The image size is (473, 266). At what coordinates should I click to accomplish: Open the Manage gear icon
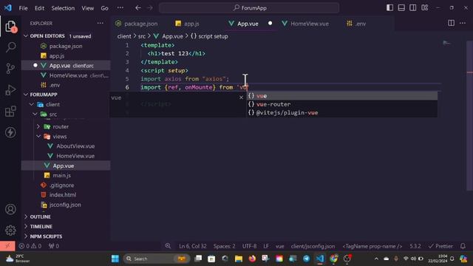[10, 230]
